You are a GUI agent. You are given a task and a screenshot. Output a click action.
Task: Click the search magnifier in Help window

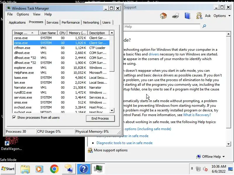(204, 26)
